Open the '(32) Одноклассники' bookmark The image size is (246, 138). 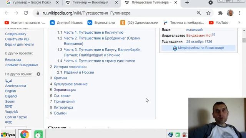(x=139, y=23)
